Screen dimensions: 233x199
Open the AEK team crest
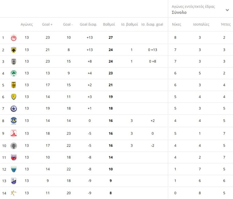(x=14, y=50)
